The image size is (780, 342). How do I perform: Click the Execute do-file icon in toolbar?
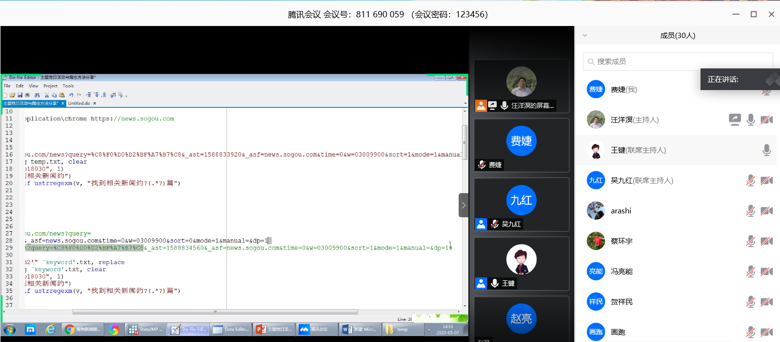pos(120,95)
